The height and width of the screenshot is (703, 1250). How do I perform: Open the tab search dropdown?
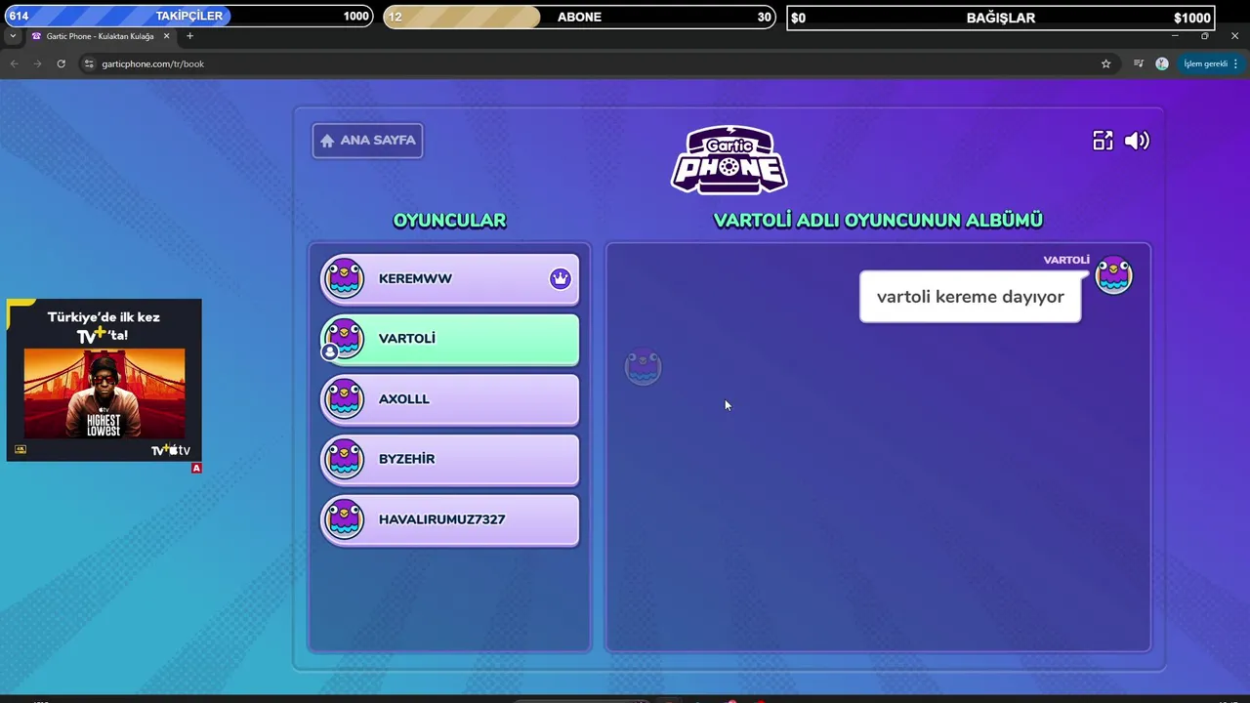tap(12, 36)
